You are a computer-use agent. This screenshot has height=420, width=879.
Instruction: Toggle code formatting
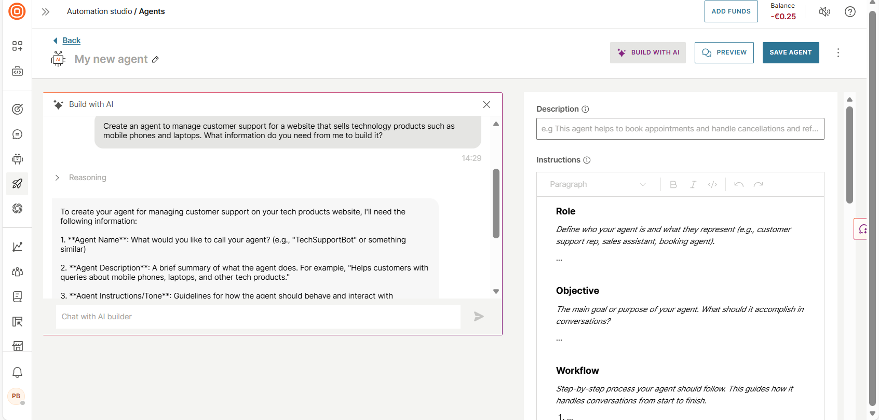point(712,184)
